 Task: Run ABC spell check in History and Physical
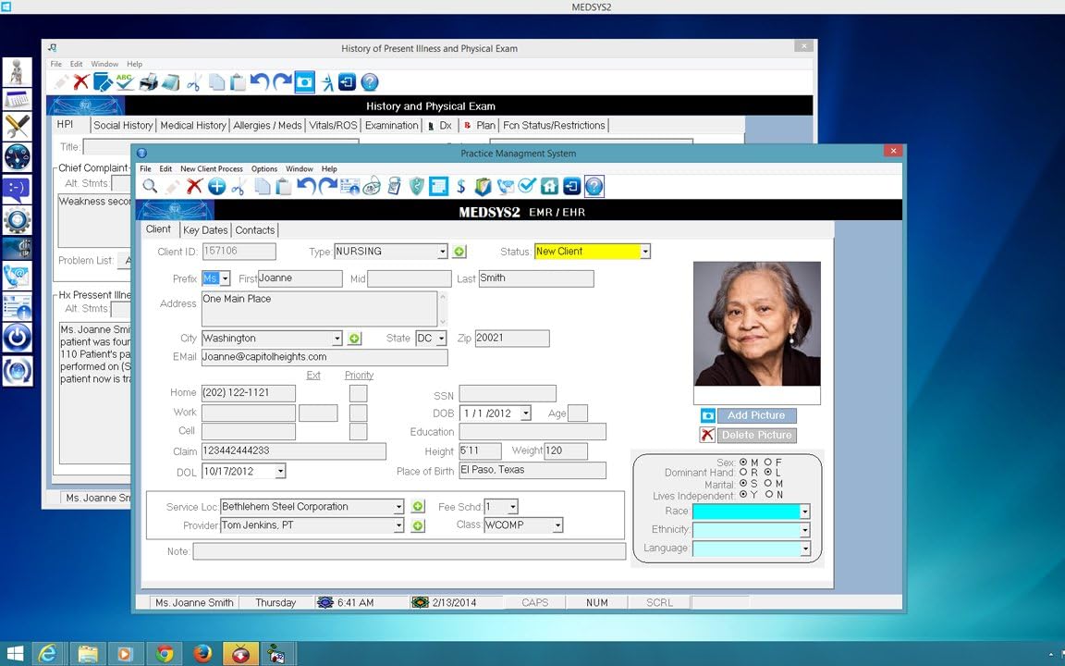pos(126,81)
